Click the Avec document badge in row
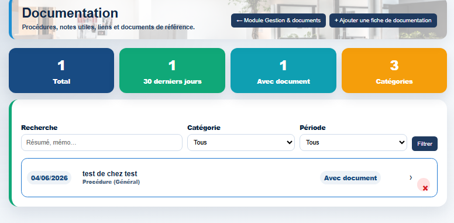 coord(350,178)
